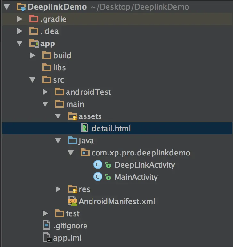The width and height of the screenshot is (233, 247).
Task: Click the assets resource folder icon
Action: (x=72, y=116)
